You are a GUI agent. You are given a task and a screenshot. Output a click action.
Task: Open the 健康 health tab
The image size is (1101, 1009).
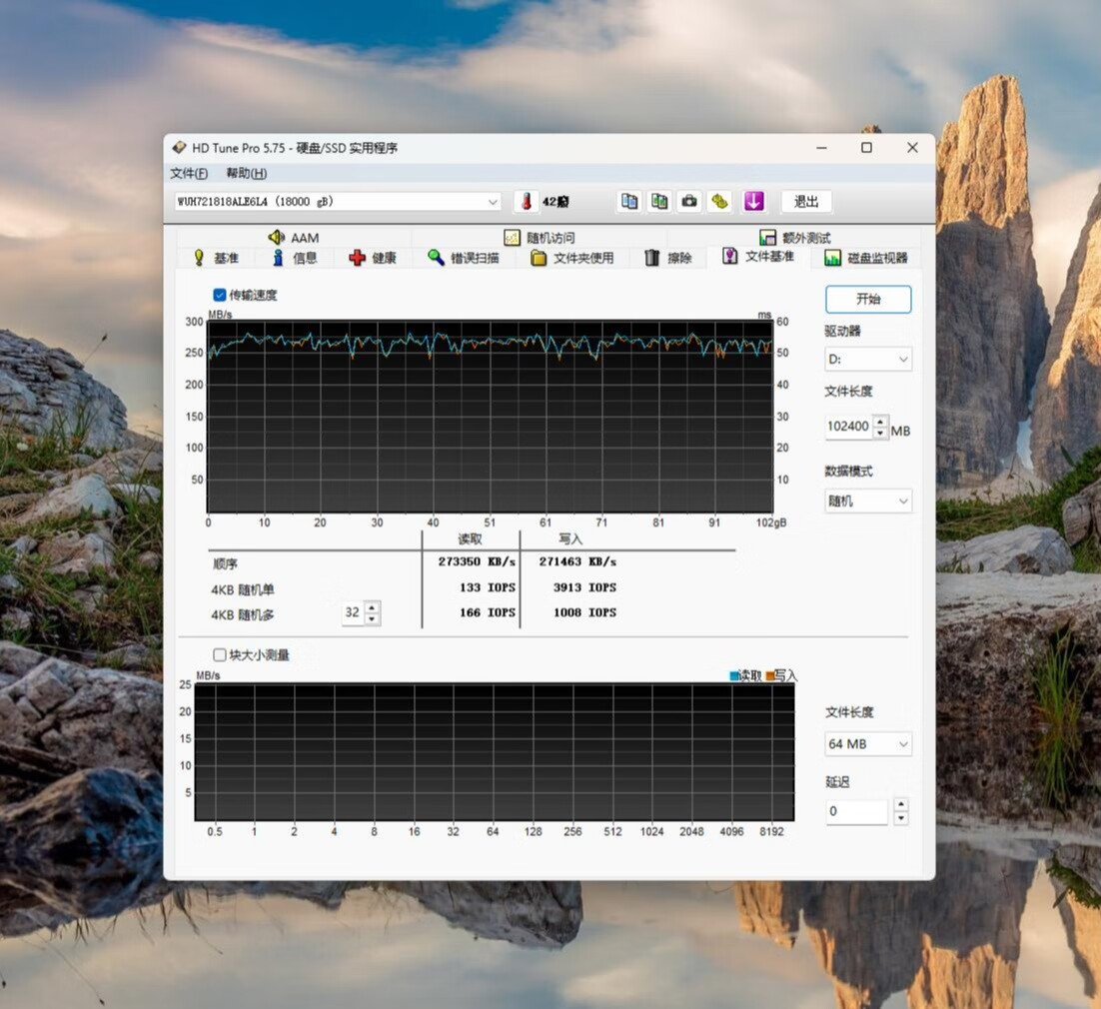tap(373, 258)
